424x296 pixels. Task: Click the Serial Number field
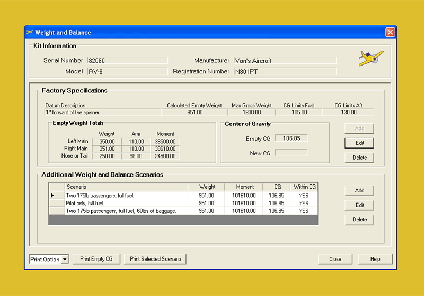click(127, 61)
